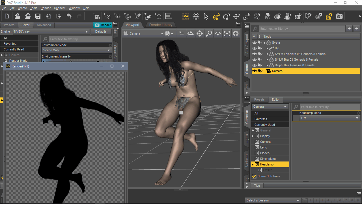The height and width of the screenshot is (204, 362).
Task: Open the Engine NVIDIA Iray dropdown
Action: coord(51,31)
